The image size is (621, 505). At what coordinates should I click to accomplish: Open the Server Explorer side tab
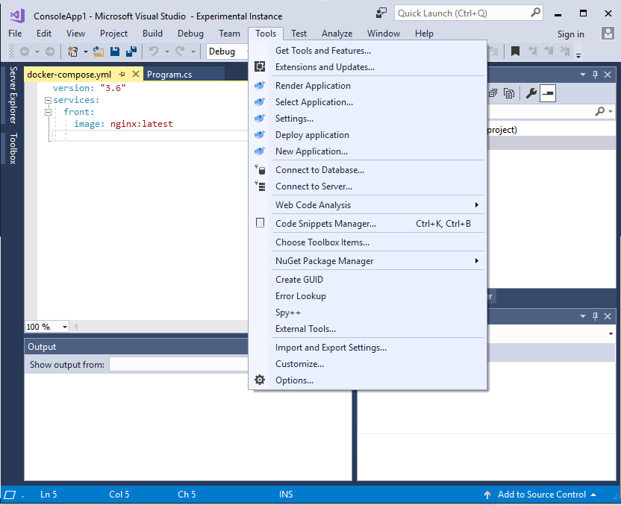13,95
